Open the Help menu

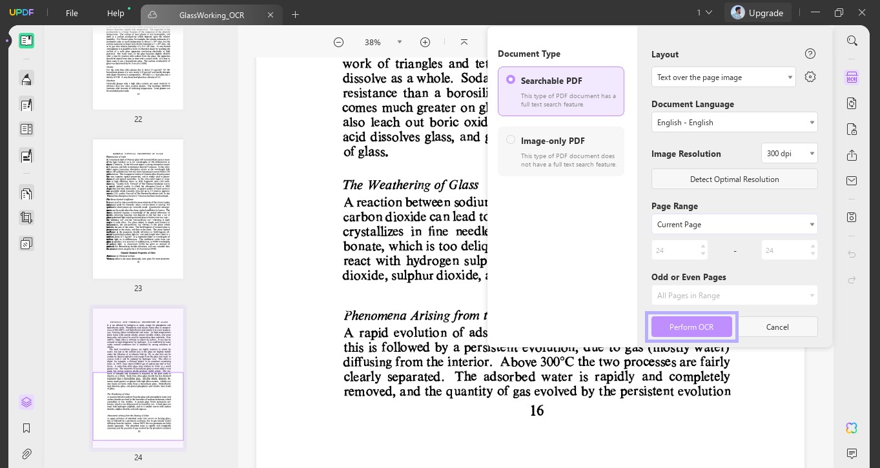(116, 12)
